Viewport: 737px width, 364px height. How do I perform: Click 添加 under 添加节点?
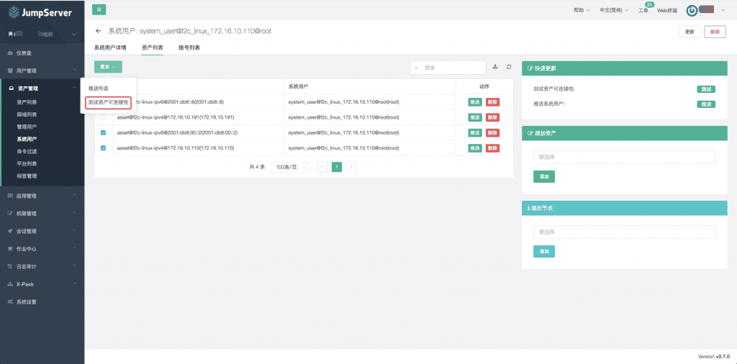[x=544, y=251]
